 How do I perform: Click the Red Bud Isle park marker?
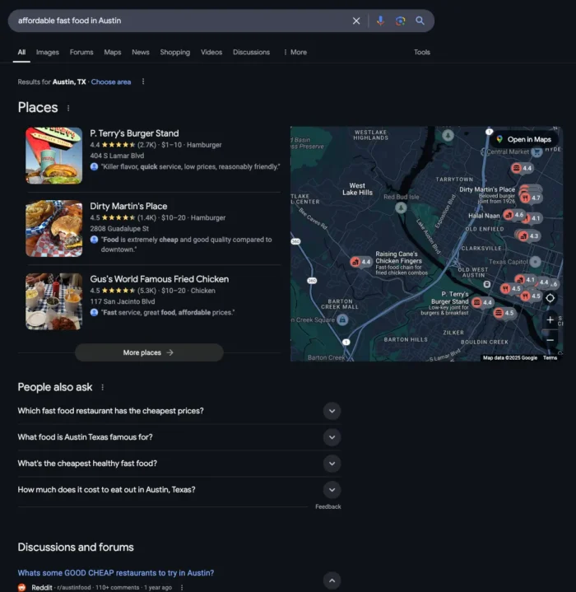[x=401, y=207]
